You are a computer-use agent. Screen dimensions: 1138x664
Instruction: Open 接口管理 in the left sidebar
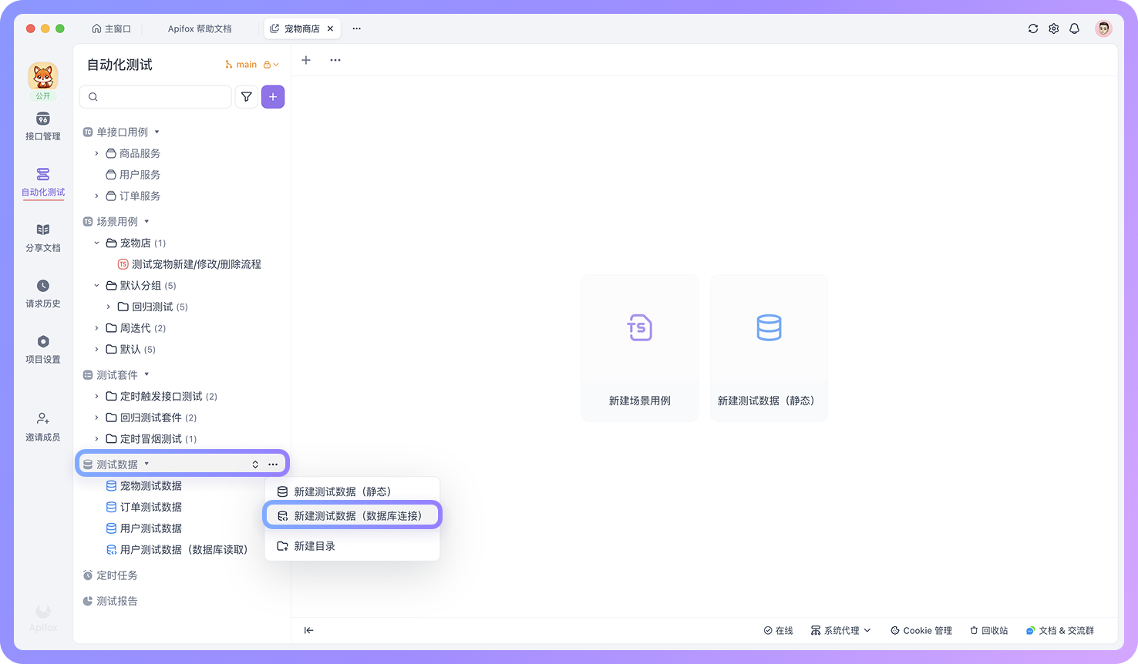[42, 126]
